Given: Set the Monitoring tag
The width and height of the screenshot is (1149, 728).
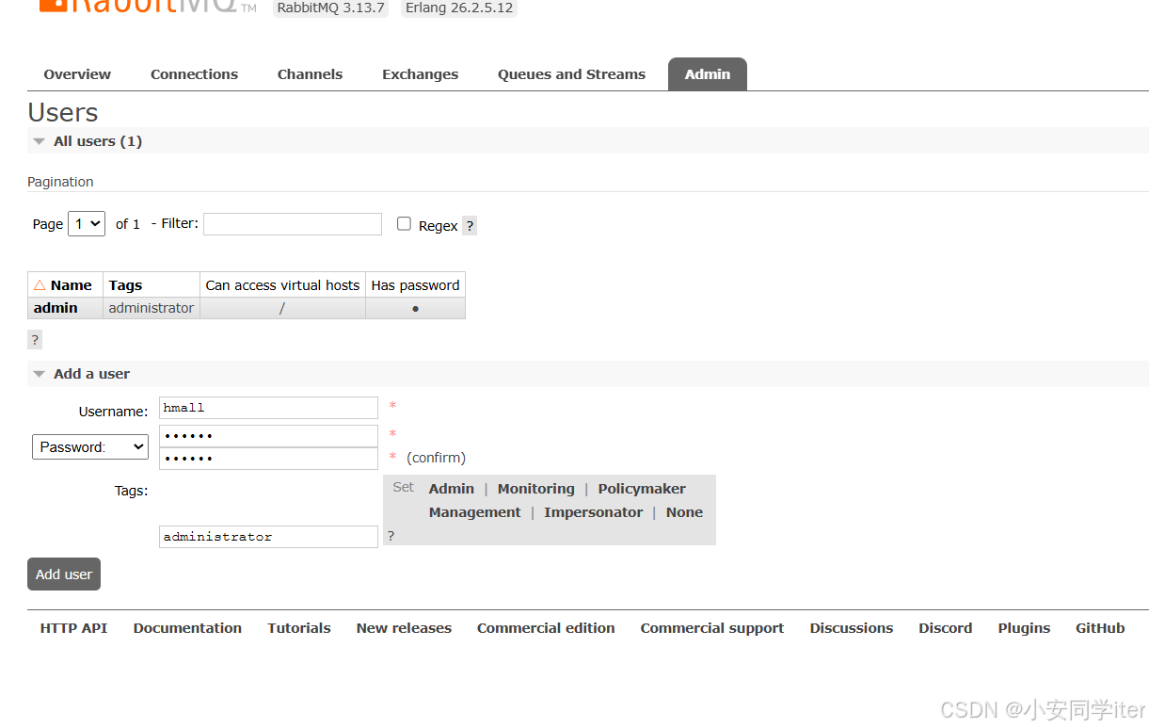Looking at the screenshot, I should pos(535,489).
